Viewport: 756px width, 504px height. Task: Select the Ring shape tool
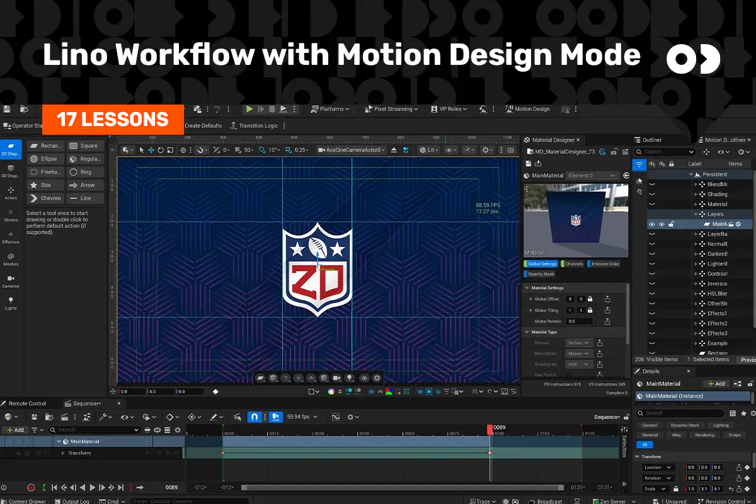pos(85,172)
